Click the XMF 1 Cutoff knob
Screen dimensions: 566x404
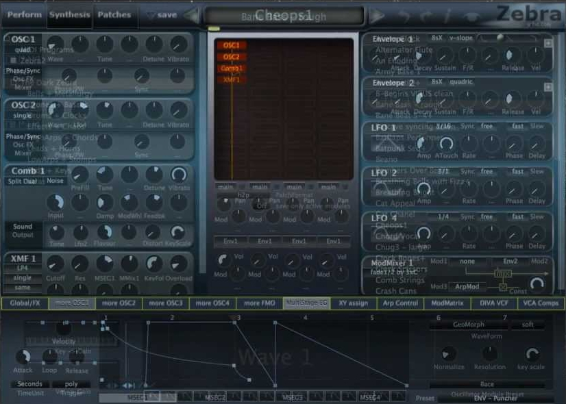(56, 264)
